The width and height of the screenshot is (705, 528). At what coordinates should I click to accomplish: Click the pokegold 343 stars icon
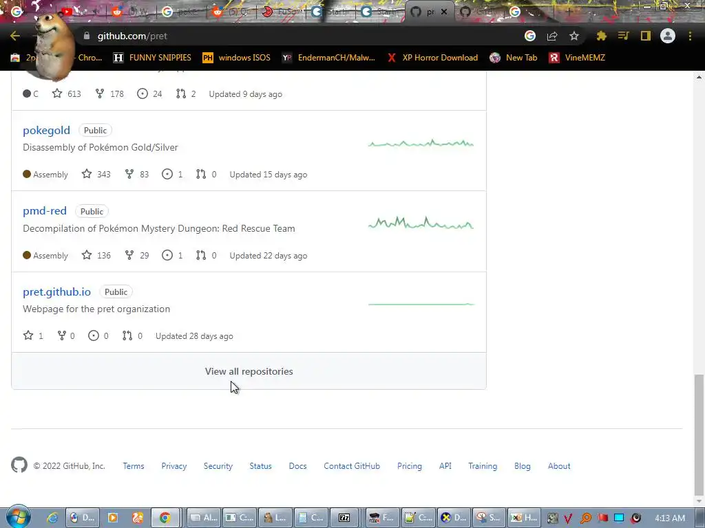[x=87, y=174]
